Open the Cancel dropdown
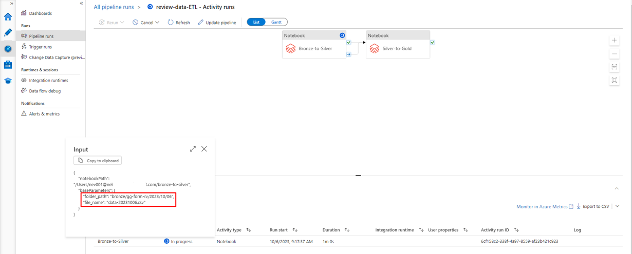The image size is (632, 254). (146, 23)
